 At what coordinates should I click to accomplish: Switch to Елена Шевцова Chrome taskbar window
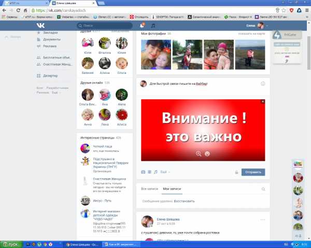[x=83, y=244]
